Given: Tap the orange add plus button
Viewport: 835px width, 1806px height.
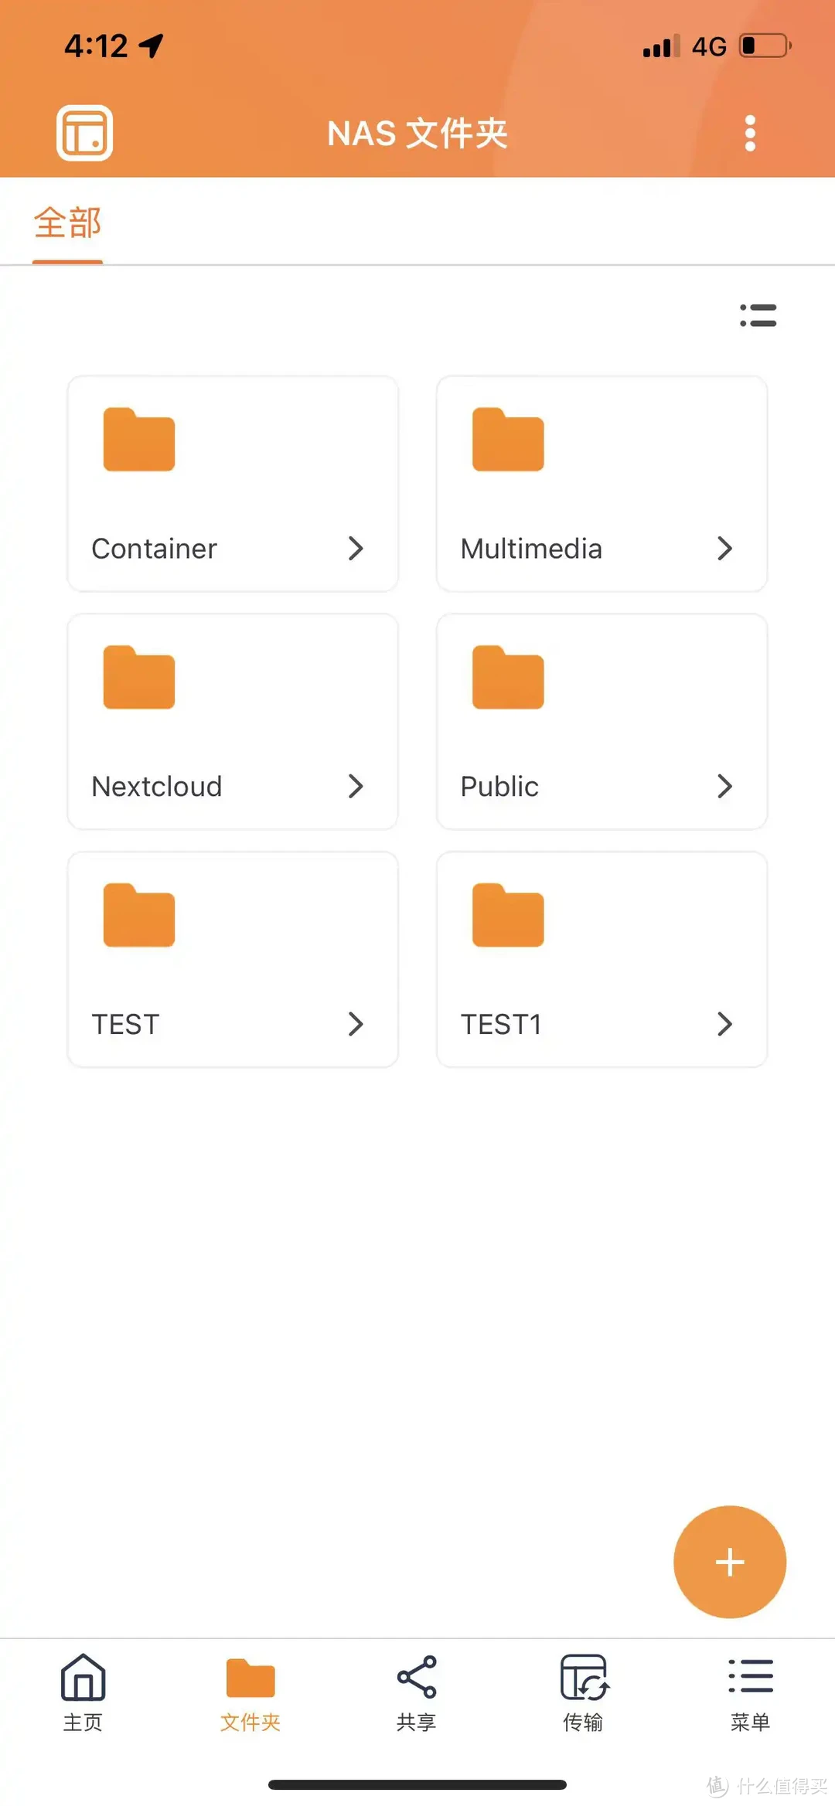Looking at the screenshot, I should (x=729, y=1561).
